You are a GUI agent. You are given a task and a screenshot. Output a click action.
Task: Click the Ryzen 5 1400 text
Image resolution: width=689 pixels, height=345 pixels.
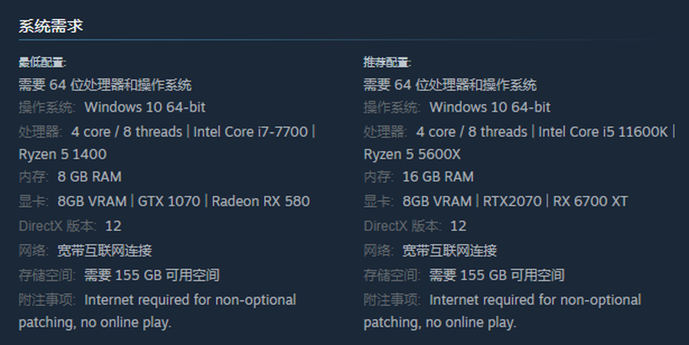(x=63, y=154)
